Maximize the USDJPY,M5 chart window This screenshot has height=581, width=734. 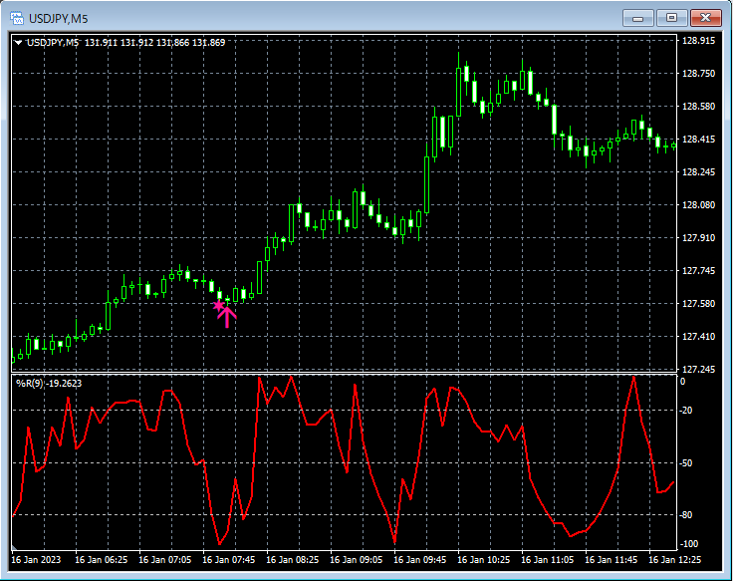(x=671, y=18)
